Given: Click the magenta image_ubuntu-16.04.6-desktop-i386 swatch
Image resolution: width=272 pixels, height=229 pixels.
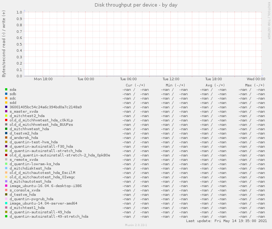Looking at the screenshot, I should click(6, 186).
